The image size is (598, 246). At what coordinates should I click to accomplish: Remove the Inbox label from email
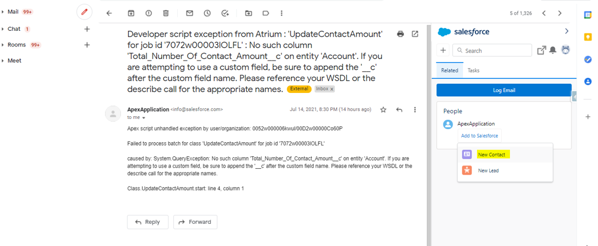(x=332, y=89)
